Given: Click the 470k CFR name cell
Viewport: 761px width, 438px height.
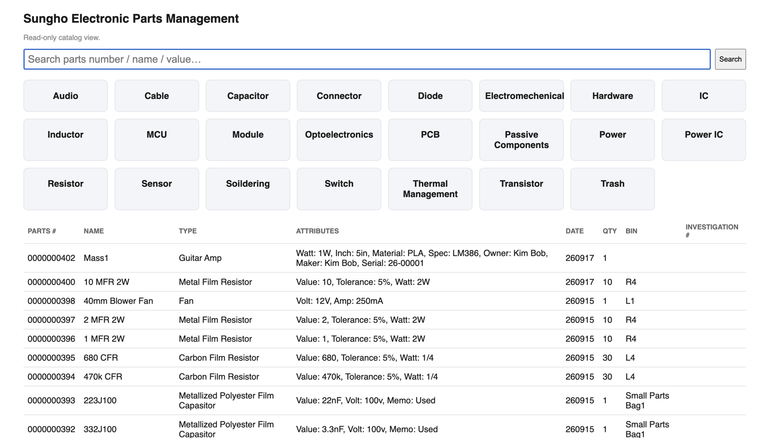Looking at the screenshot, I should (103, 377).
